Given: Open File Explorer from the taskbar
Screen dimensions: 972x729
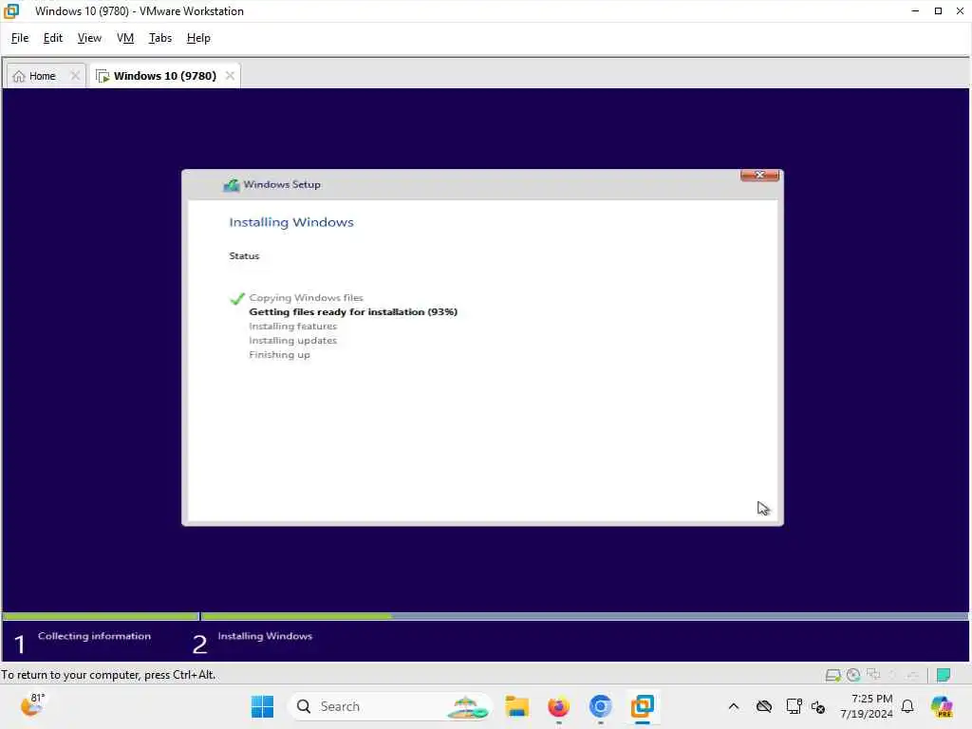Looking at the screenshot, I should click(x=516, y=706).
